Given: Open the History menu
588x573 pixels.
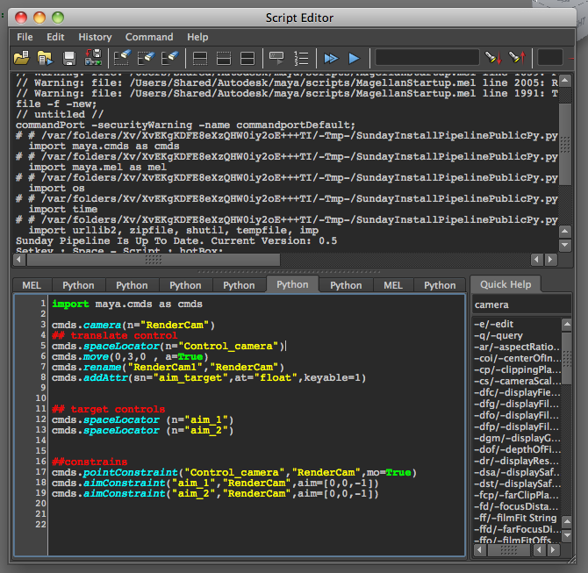Looking at the screenshot, I should coord(95,37).
